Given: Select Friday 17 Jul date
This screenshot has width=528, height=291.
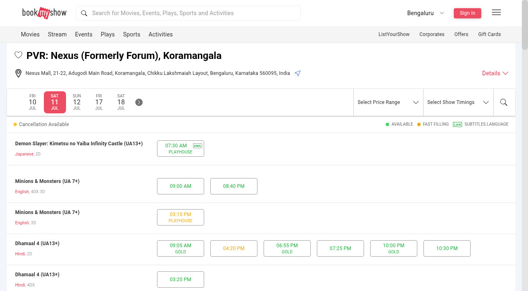Looking at the screenshot, I should pos(99,102).
